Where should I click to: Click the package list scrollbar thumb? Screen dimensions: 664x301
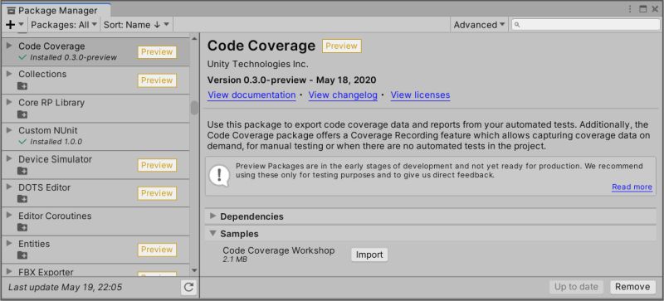(x=194, y=108)
